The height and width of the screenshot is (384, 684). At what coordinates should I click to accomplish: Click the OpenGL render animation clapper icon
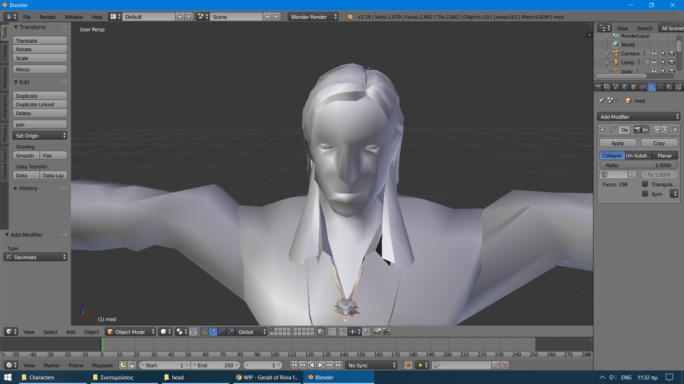click(386, 332)
